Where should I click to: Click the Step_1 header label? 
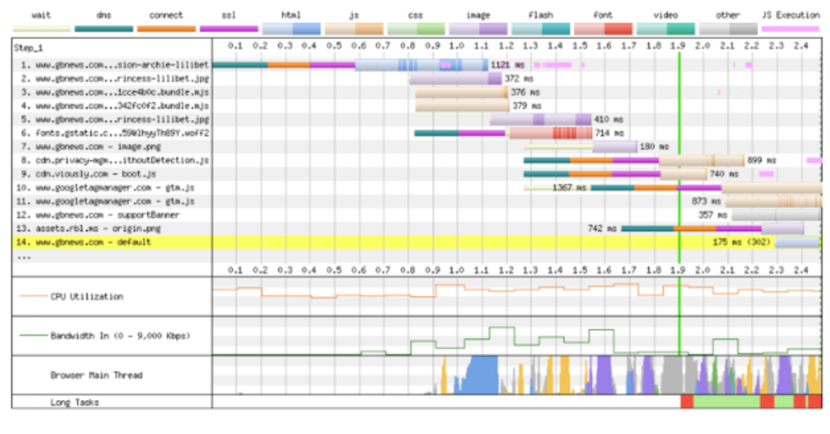click(x=30, y=48)
